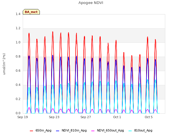Click the Oct 1 x-axis tick label
The height and width of the screenshot is (136, 182).
click(117, 117)
